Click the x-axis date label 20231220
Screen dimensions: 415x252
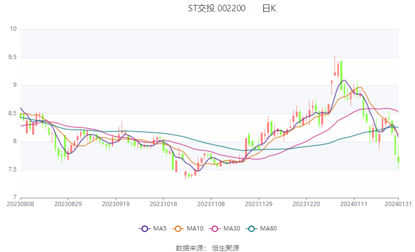[306, 204]
